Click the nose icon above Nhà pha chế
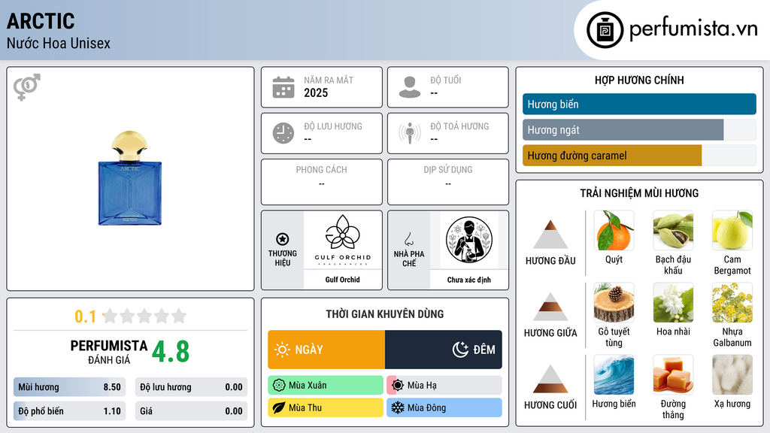 408,239
